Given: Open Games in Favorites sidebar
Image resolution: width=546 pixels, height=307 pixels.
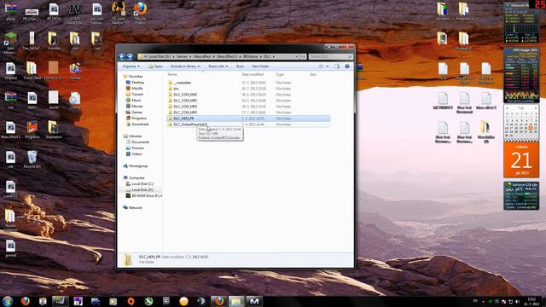Looking at the screenshot, I should (136, 112).
